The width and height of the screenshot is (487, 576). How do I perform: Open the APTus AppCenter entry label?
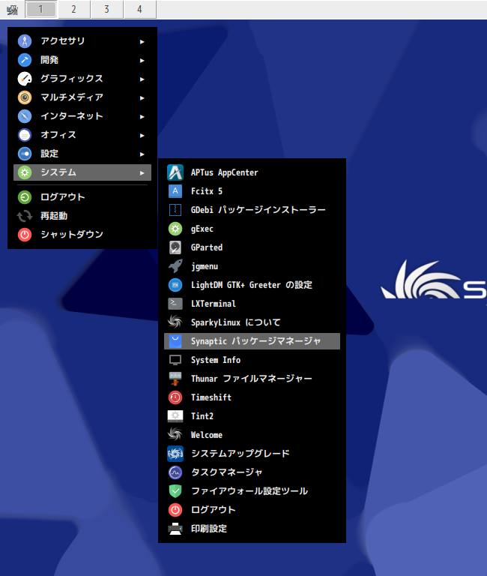pyautogui.click(x=225, y=172)
